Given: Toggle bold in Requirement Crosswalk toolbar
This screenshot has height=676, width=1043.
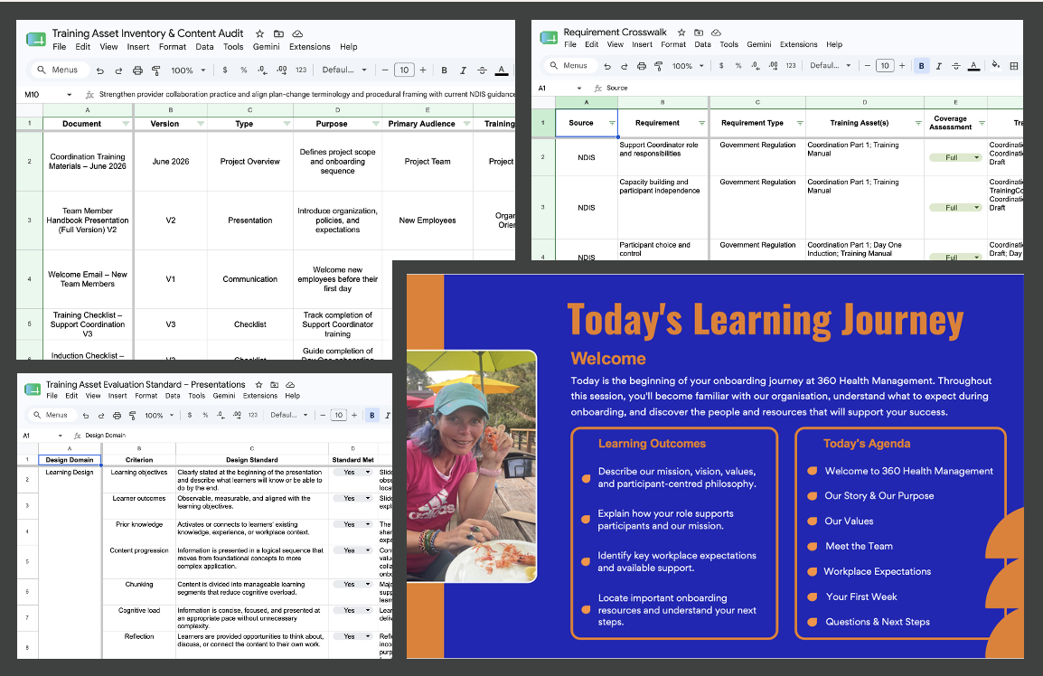Looking at the screenshot, I should coord(921,66).
